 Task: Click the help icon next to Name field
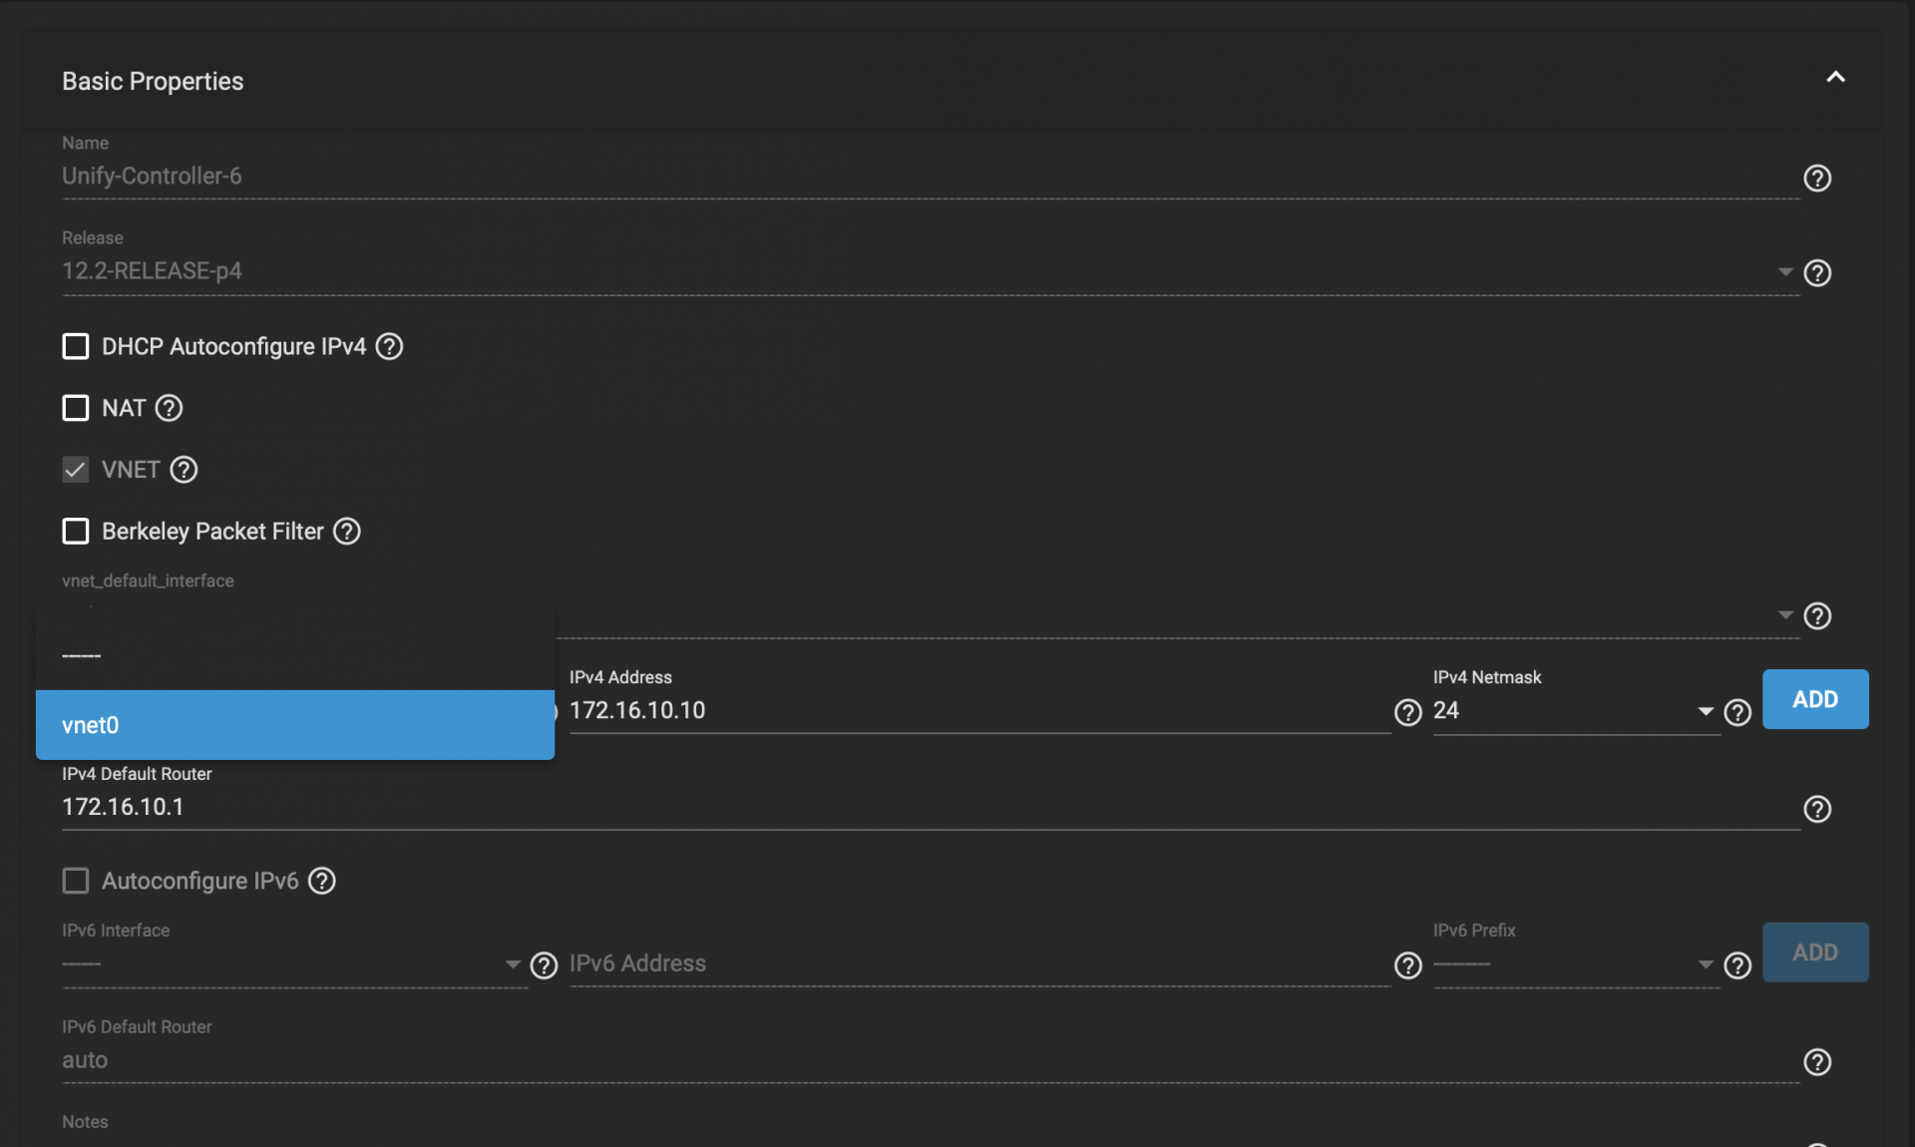pyautogui.click(x=1817, y=178)
